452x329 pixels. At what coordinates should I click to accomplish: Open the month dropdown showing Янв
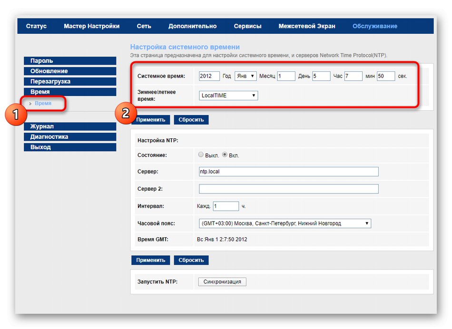tap(246, 76)
